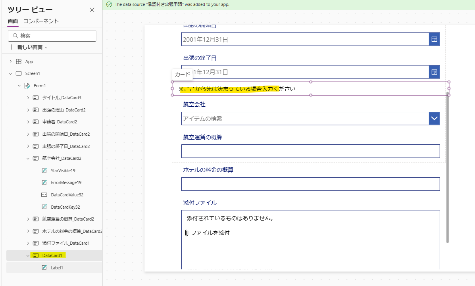475x286 pixels.
Task: Click the form's vertical scrollbar
Action: pyautogui.click(x=448, y=167)
